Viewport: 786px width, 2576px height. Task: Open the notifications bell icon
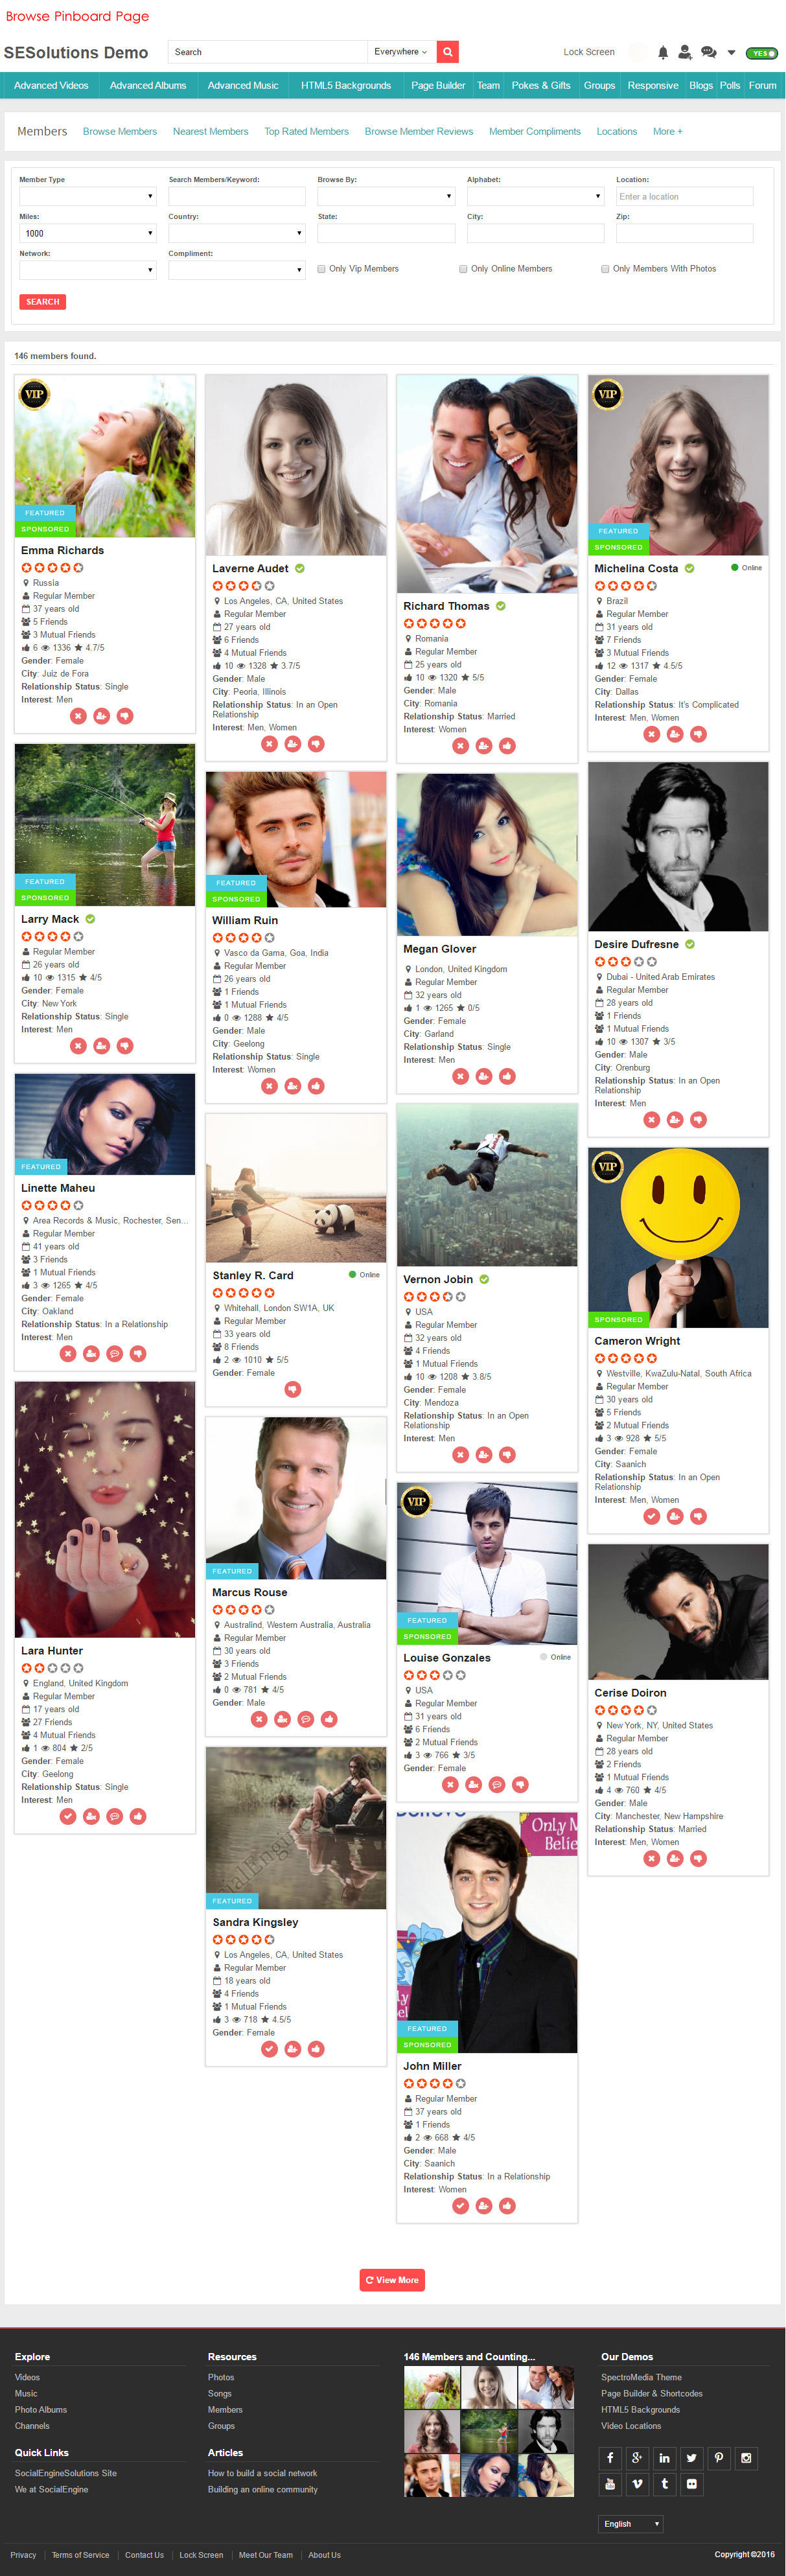(662, 52)
